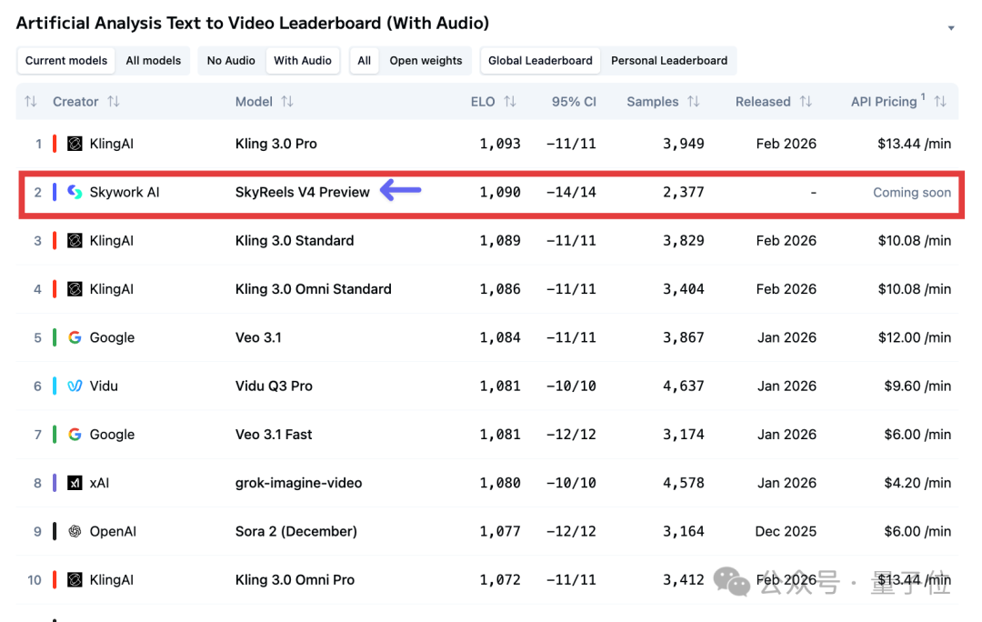Expand the dropdown arrow beside the leaderboard title
982x622 pixels.
click(x=951, y=28)
